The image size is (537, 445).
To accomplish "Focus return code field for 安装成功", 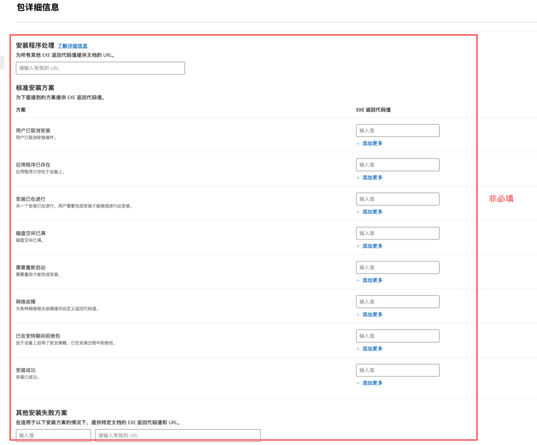I will click(x=398, y=370).
